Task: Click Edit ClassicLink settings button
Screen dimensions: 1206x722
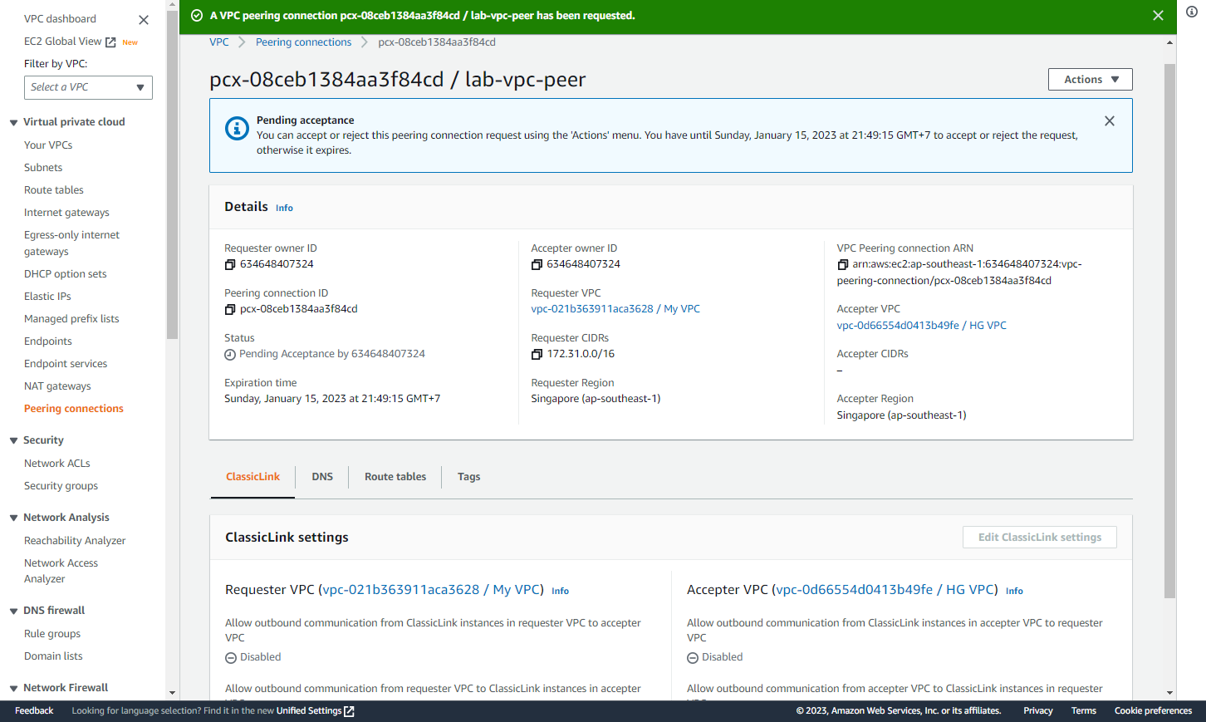Action: click(x=1040, y=538)
